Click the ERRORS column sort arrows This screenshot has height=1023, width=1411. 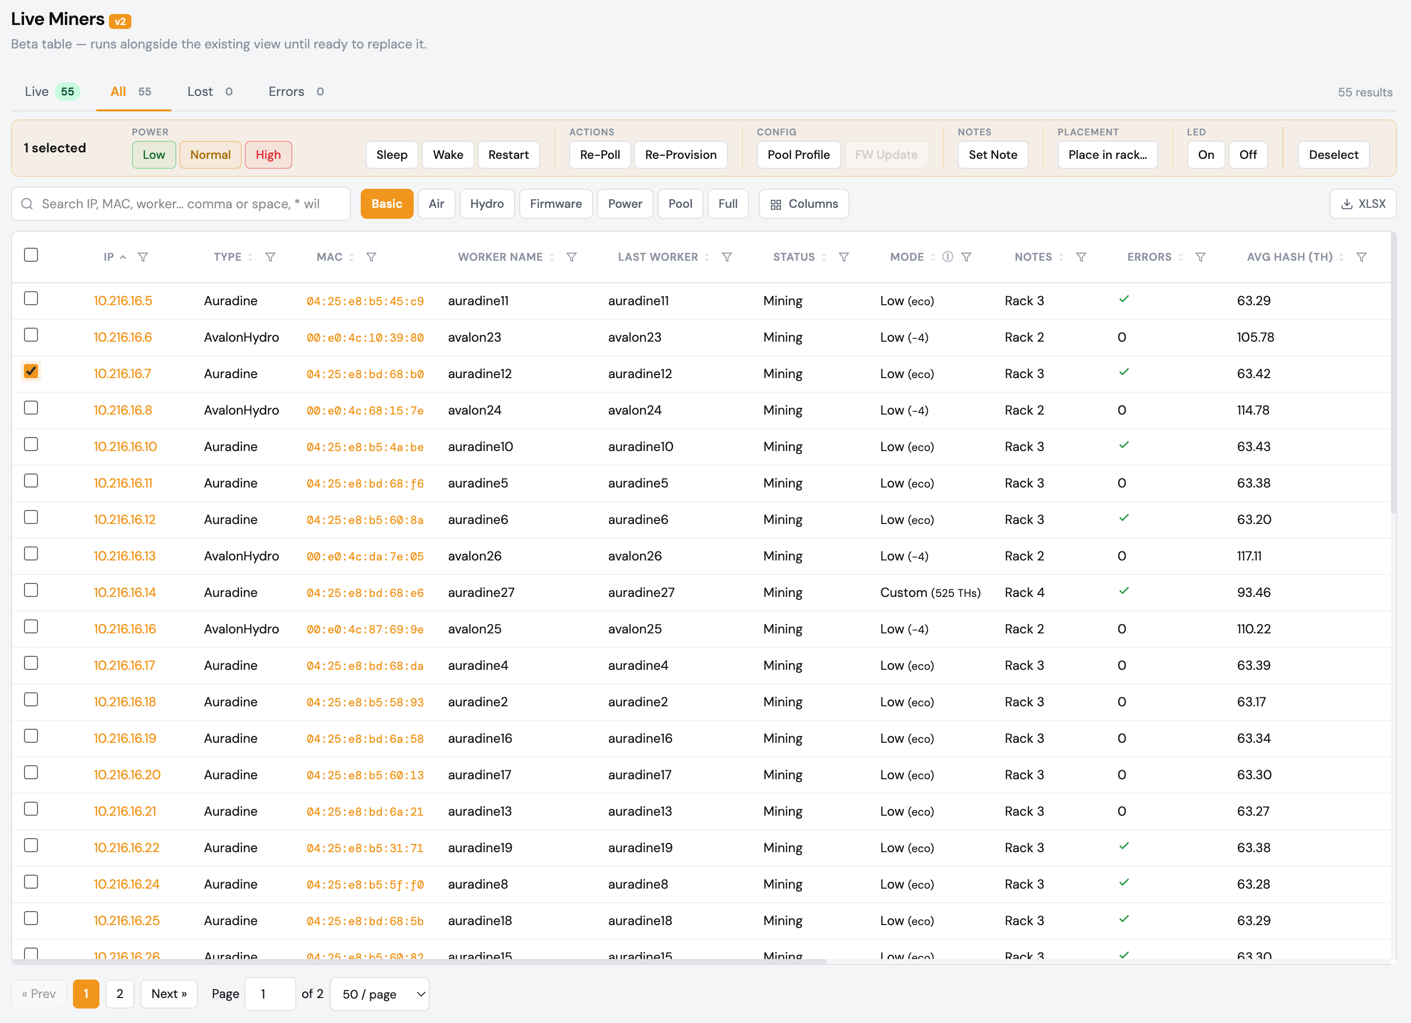click(1180, 257)
